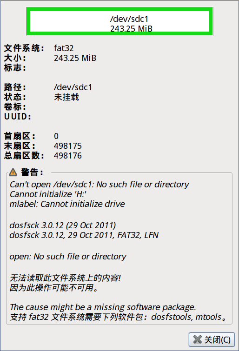Screen dimensions: 239x351
Task: Click the dosfstools, mtools package requirement line
Action: point(118,317)
